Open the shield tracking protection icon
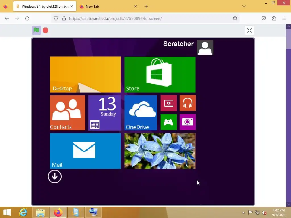 pos(56,18)
